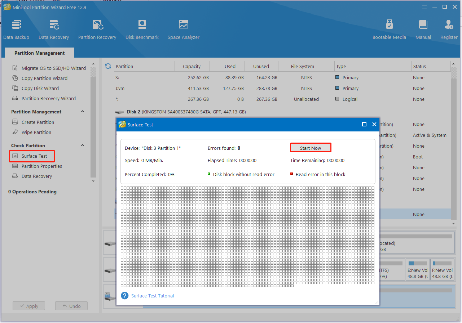Sort by Capacity column header
The height and width of the screenshot is (323, 462).
click(192, 66)
